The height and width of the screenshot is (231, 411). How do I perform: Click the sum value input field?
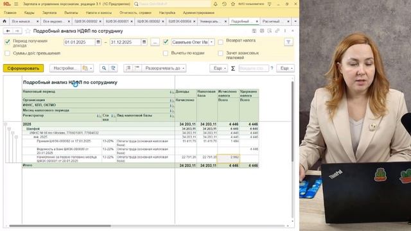(254, 68)
